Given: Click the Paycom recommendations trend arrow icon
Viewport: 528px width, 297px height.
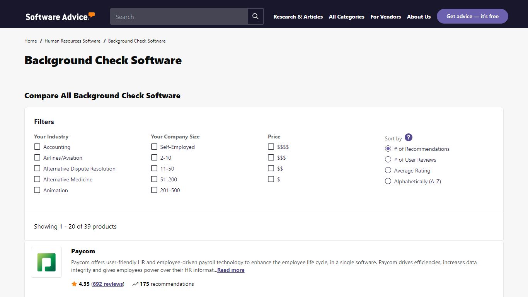Looking at the screenshot, I should tap(135, 284).
